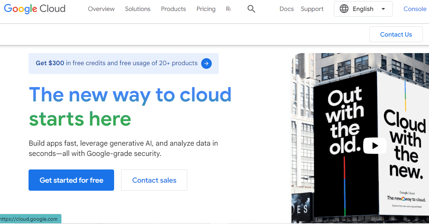Open the Products menu

click(x=173, y=9)
